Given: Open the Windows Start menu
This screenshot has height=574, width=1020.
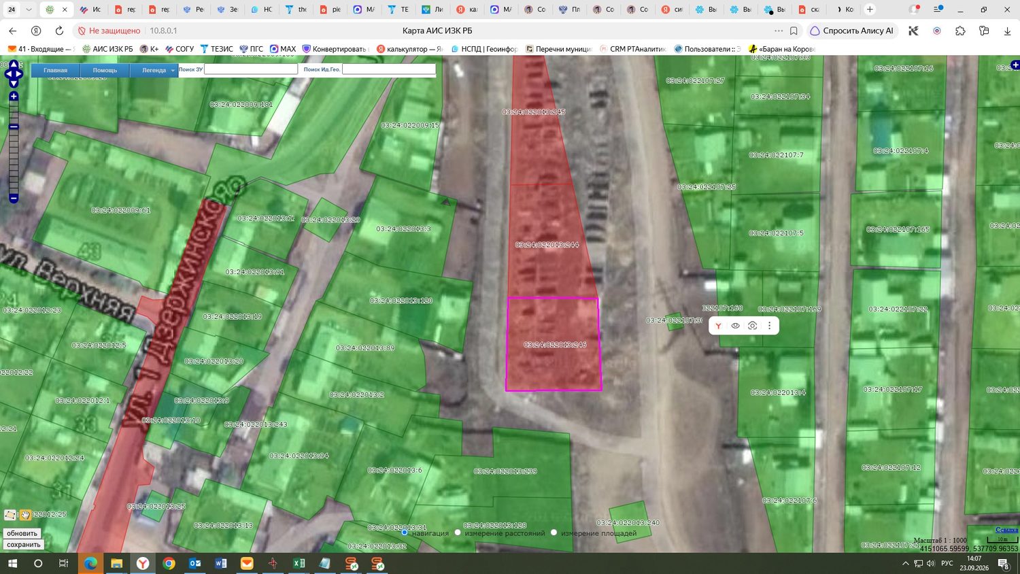Looking at the screenshot, I should [12, 563].
